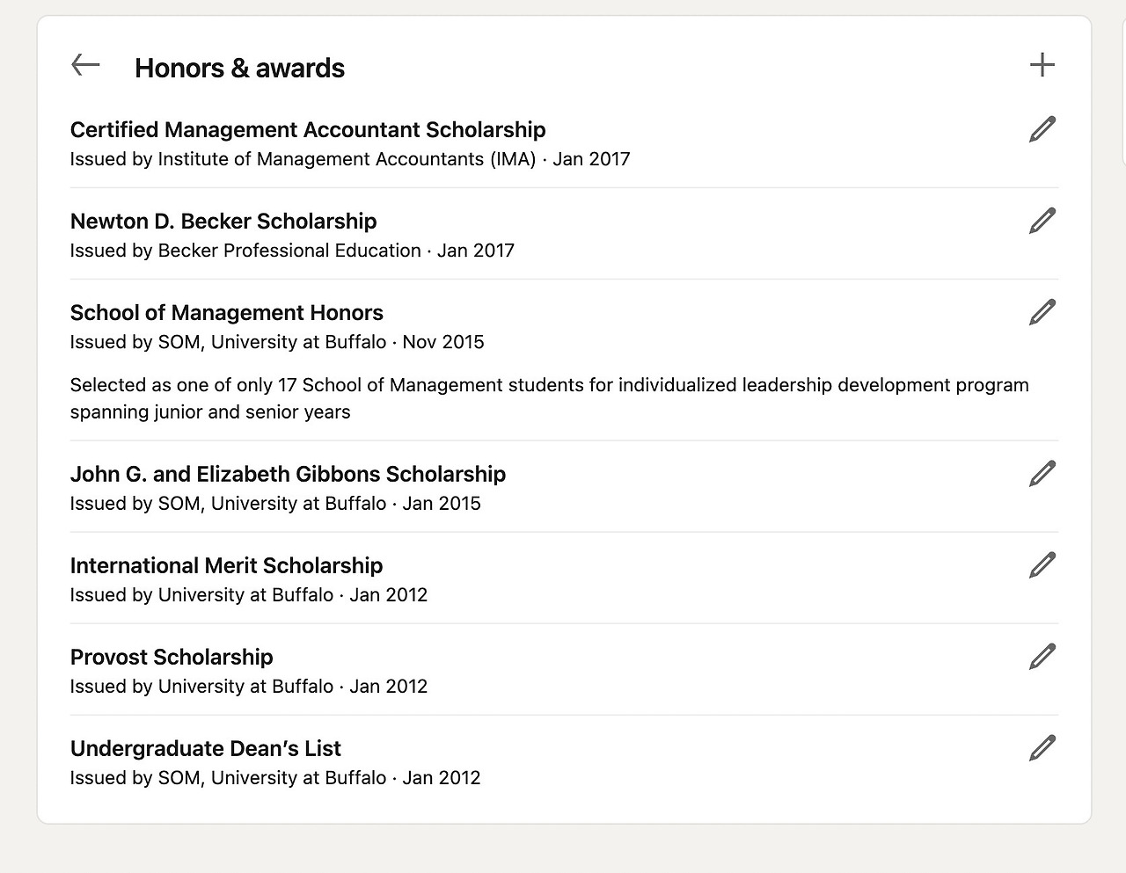
Task: Edit John G. and Elizabeth Gibbons Scholarship
Action: tap(1042, 474)
